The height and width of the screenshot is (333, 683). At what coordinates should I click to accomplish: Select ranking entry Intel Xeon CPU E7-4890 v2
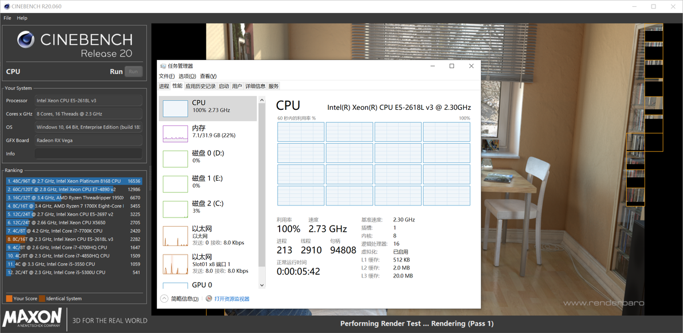pos(74,189)
